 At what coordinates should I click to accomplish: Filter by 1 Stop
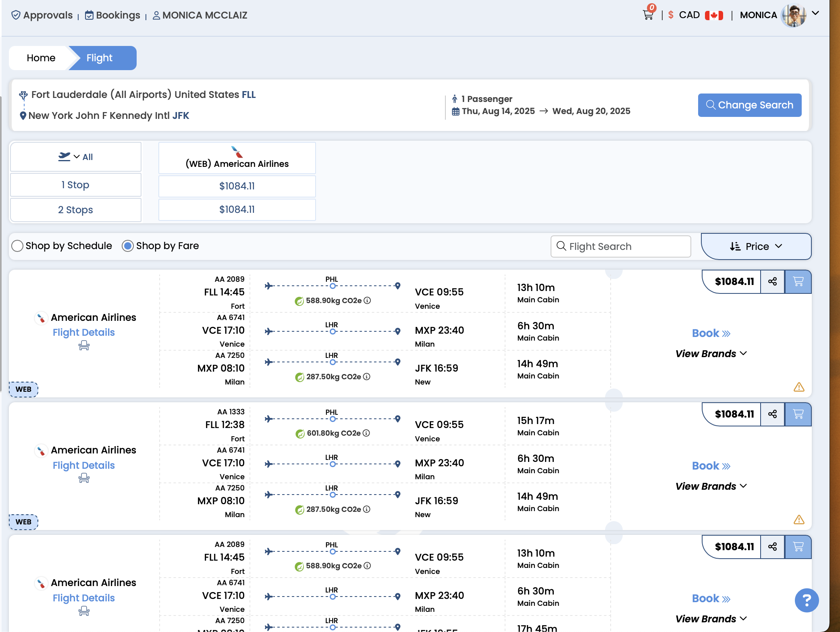(76, 185)
